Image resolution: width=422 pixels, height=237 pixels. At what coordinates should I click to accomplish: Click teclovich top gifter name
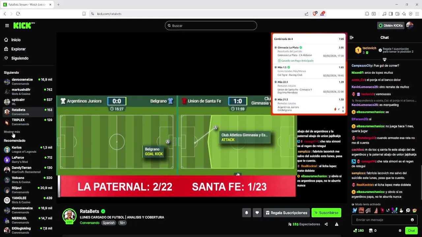point(369,48)
